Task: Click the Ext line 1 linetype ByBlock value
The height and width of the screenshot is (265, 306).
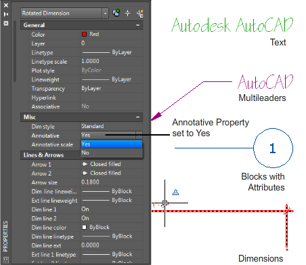Action: coord(112,254)
